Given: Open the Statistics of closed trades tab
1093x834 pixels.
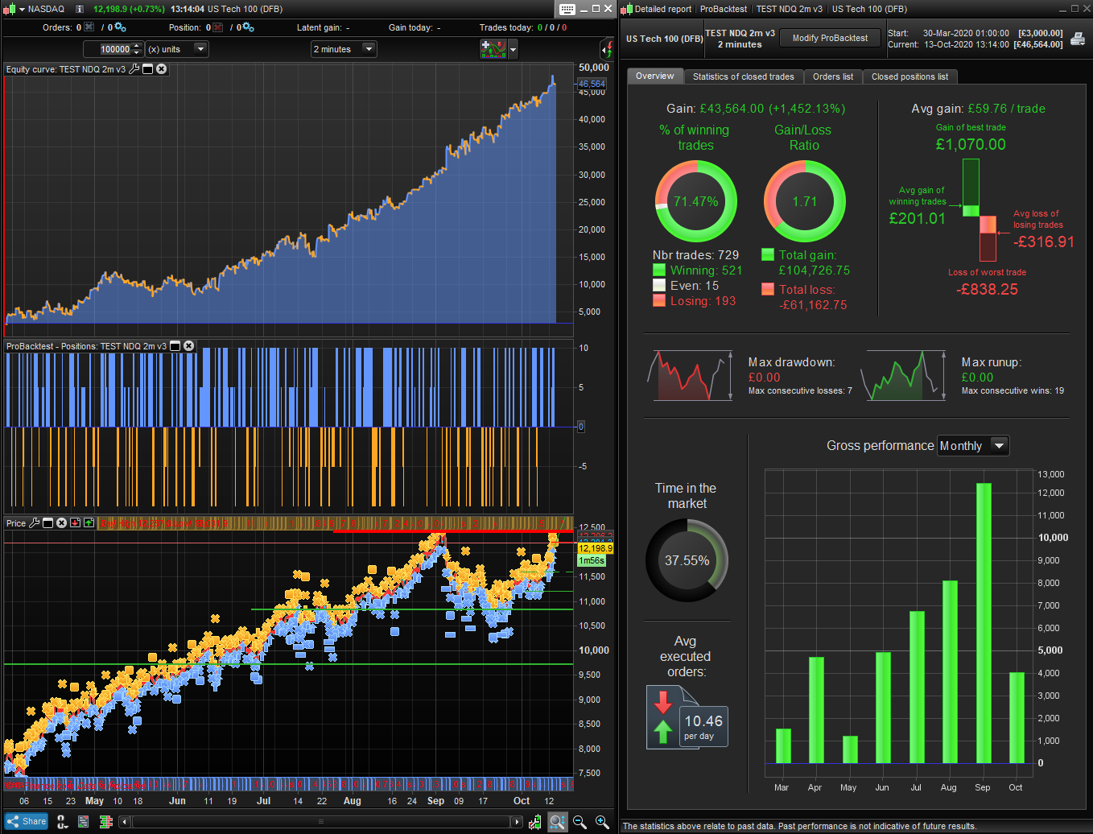Looking at the screenshot, I should pyautogui.click(x=744, y=76).
